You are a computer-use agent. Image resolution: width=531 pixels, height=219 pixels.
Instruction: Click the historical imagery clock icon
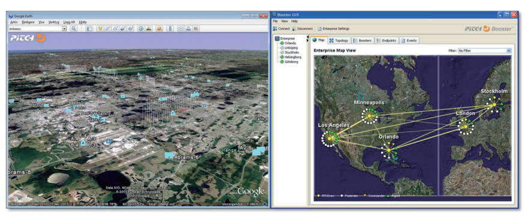point(141,28)
